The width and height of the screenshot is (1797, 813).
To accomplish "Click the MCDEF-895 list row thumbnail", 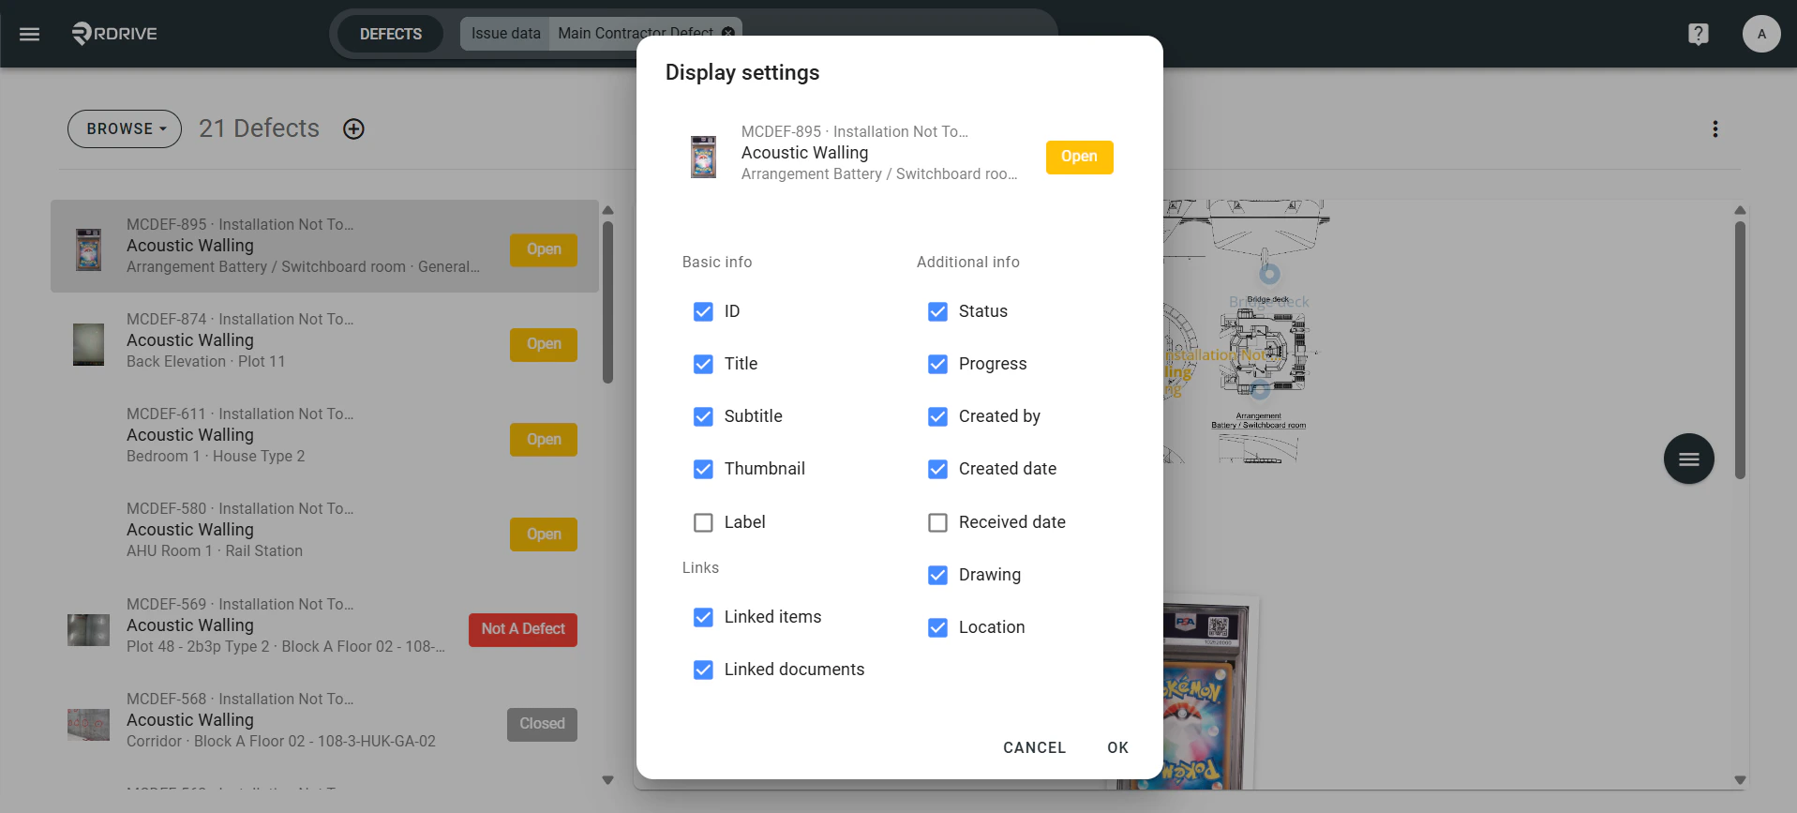I will coord(89,249).
